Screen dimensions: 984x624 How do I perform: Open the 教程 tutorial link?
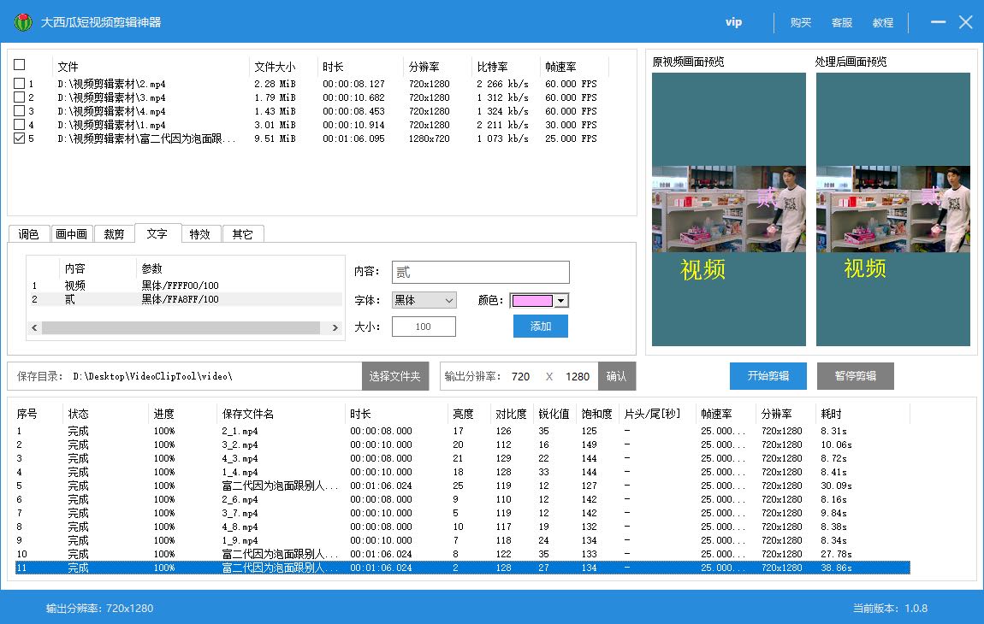pyautogui.click(x=883, y=22)
